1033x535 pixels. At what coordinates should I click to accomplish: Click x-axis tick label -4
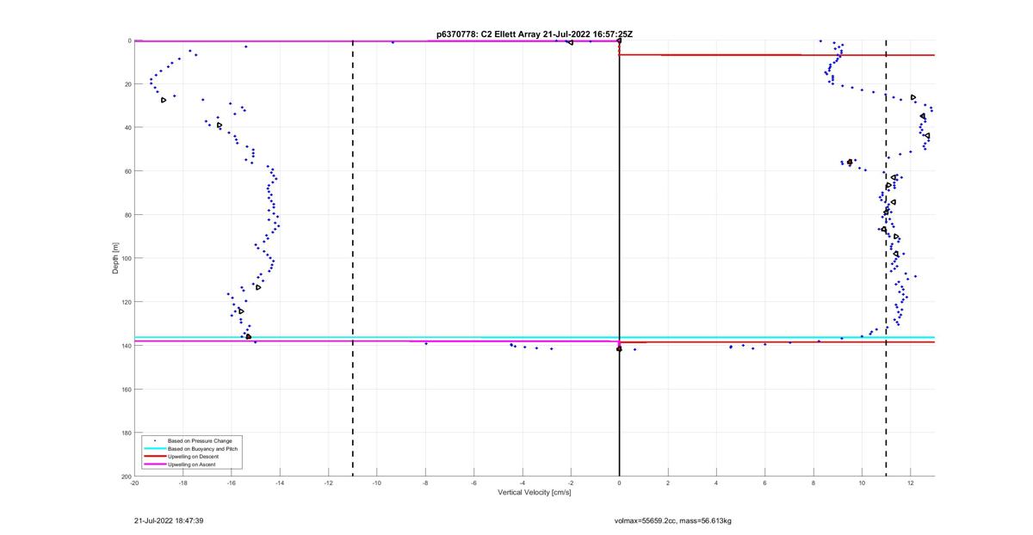tap(523, 483)
